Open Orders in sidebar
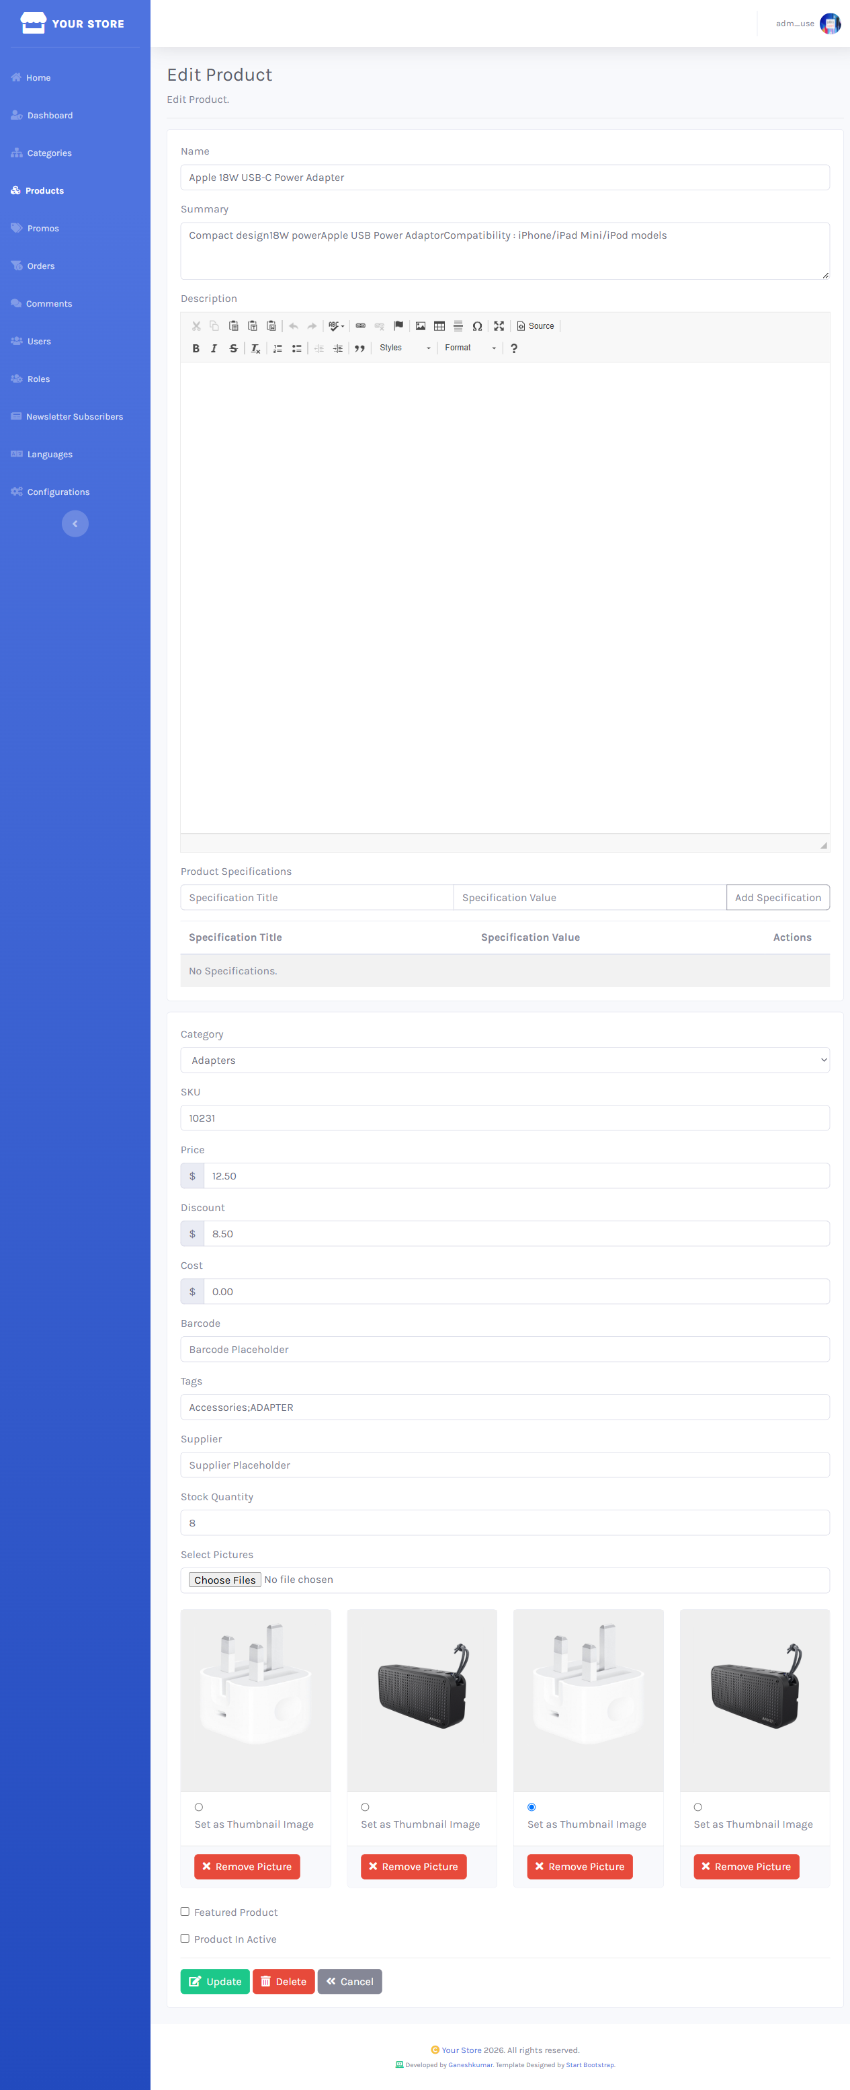The height and width of the screenshot is (2090, 850). click(33, 266)
